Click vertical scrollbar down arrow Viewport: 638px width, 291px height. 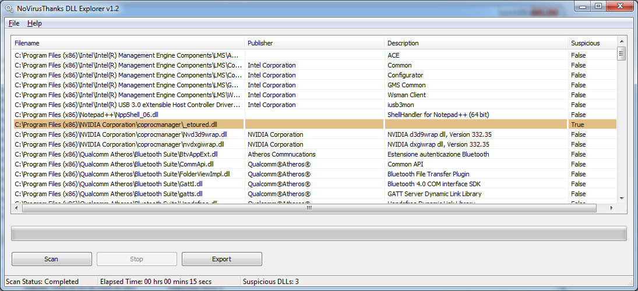coord(621,197)
